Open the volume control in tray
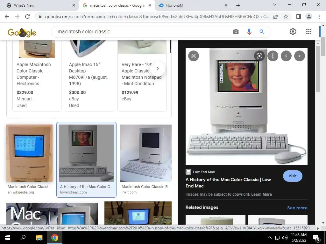 pyautogui.click(x=285, y=238)
